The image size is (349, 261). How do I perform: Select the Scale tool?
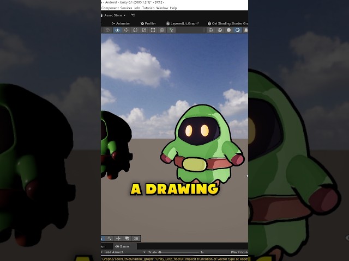144,30
